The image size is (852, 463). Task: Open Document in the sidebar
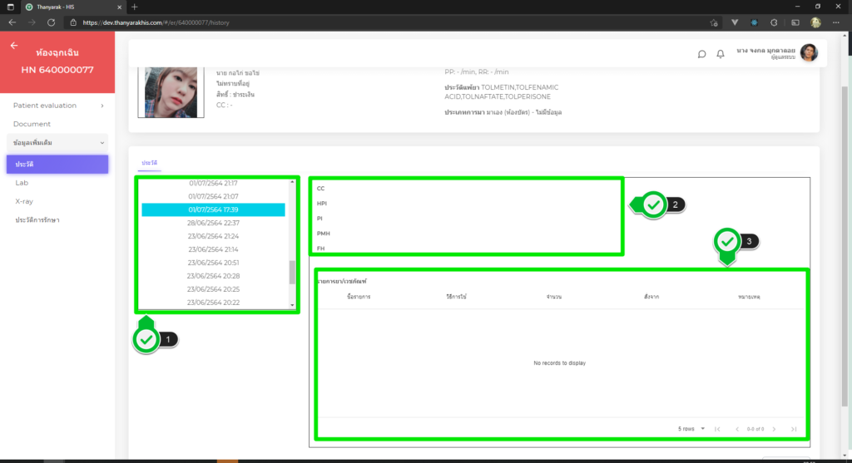(x=32, y=124)
